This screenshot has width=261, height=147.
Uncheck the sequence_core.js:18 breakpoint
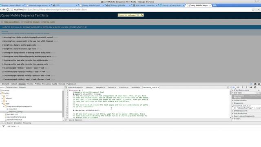pyautogui.click(x=233, y=106)
